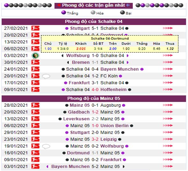Expand details arrows for Schalke 04 4-0 Hoffenheim

(x=168, y=89)
